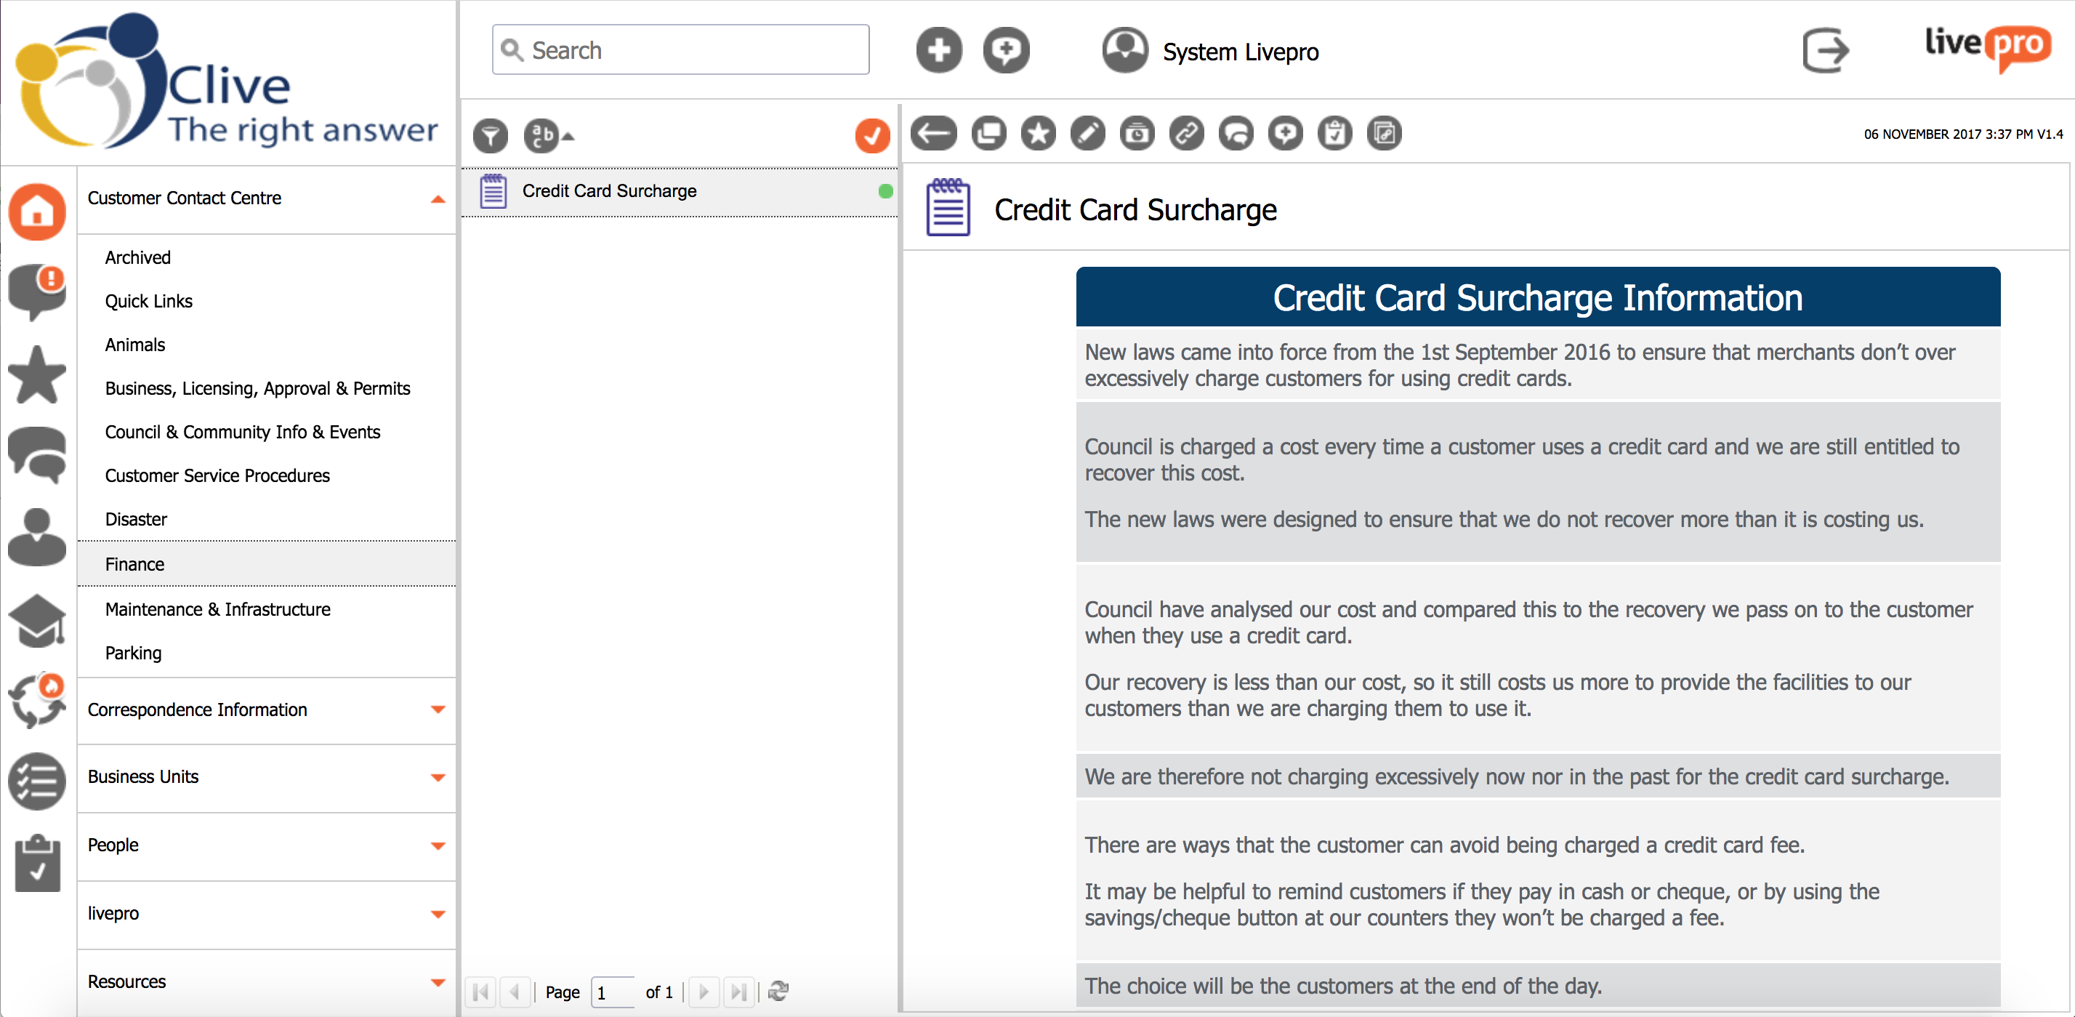The width and height of the screenshot is (2075, 1017).
Task: Click the logout arrow icon
Action: 1824,51
